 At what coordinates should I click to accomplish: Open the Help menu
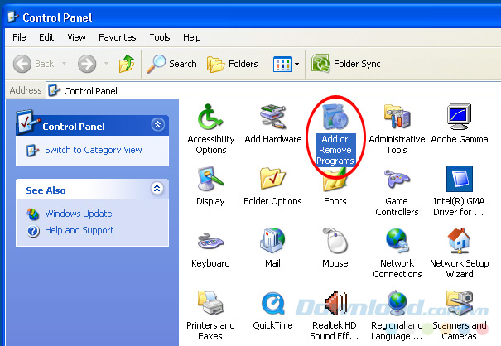click(x=192, y=37)
